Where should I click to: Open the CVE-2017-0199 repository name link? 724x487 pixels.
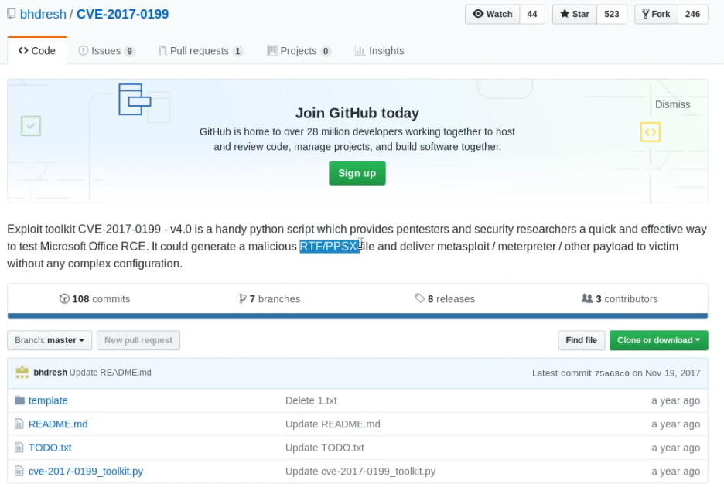(122, 14)
